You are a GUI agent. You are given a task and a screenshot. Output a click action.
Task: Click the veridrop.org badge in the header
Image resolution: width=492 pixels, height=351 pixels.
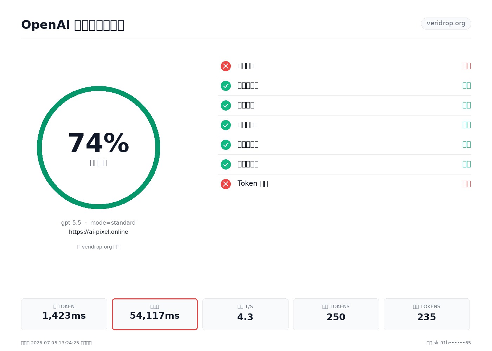446,24
